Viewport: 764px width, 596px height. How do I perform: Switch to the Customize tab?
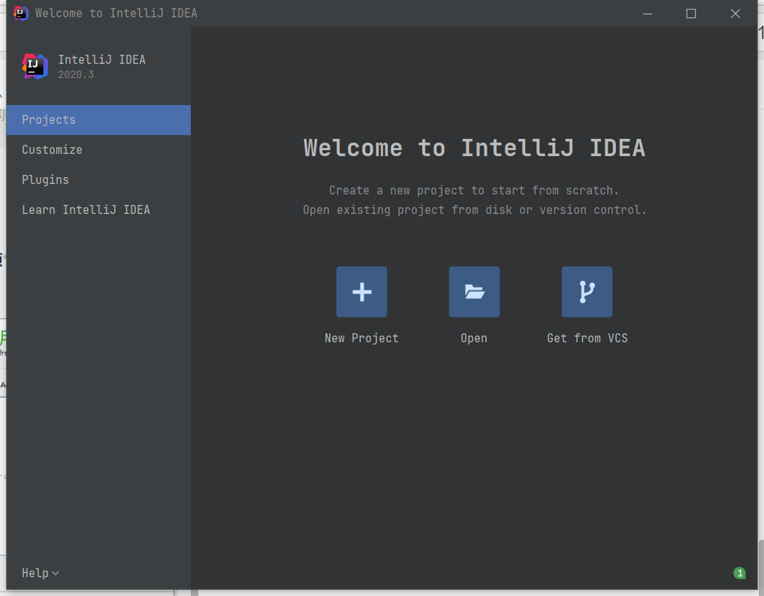pos(98,150)
